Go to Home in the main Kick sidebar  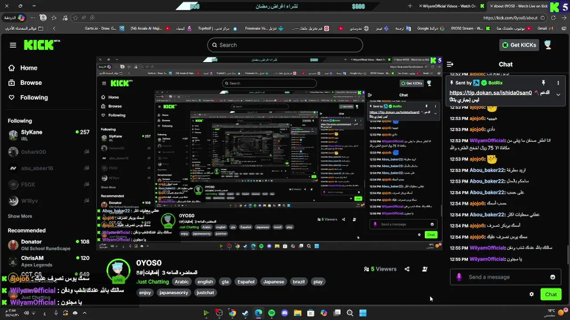(23, 68)
